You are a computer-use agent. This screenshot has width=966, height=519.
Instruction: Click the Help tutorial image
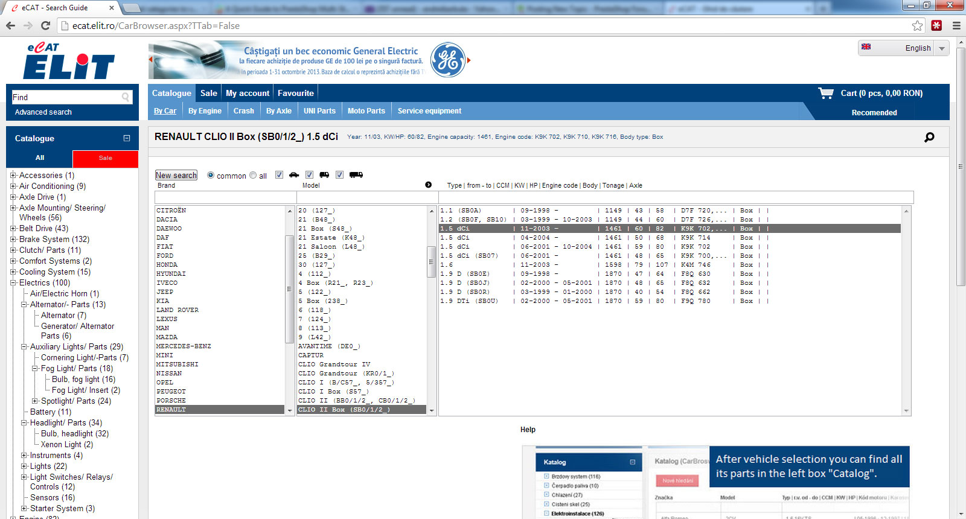[715, 483]
